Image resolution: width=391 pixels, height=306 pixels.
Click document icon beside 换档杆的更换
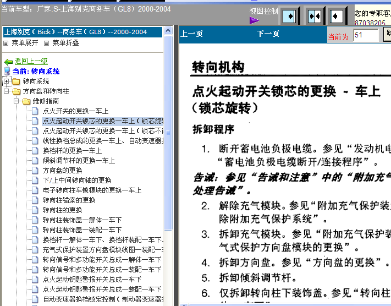click(x=35, y=151)
